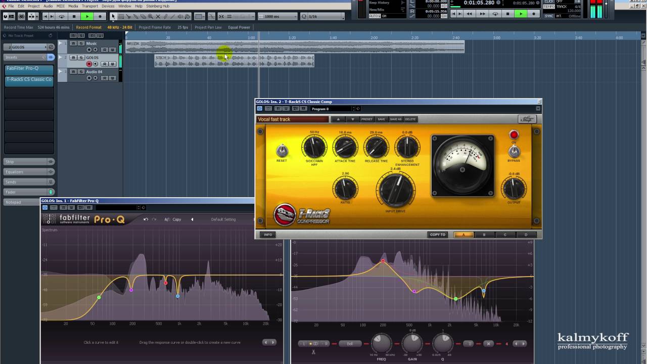Screen dimensions: 647x364
Task: Expand the Equalizers inspector section
Action: (29, 172)
